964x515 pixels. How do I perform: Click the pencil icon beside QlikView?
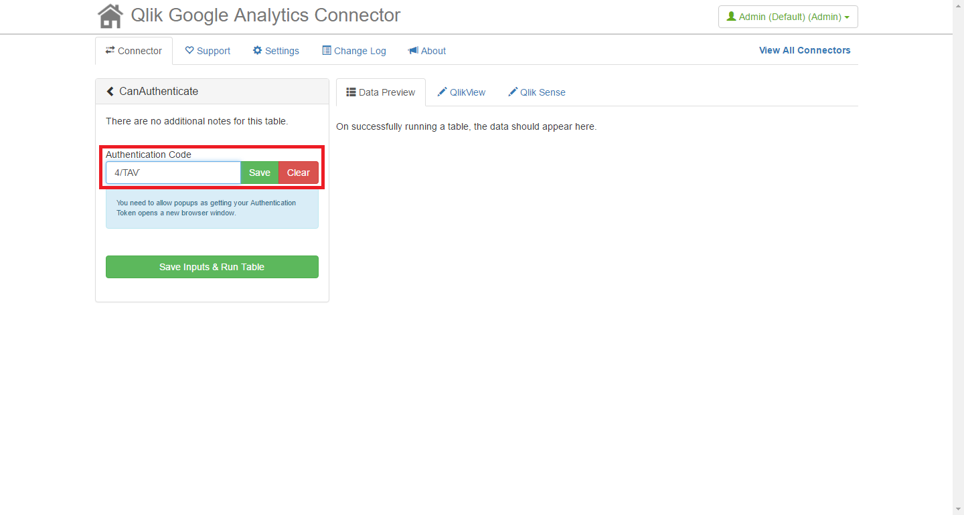coord(443,92)
